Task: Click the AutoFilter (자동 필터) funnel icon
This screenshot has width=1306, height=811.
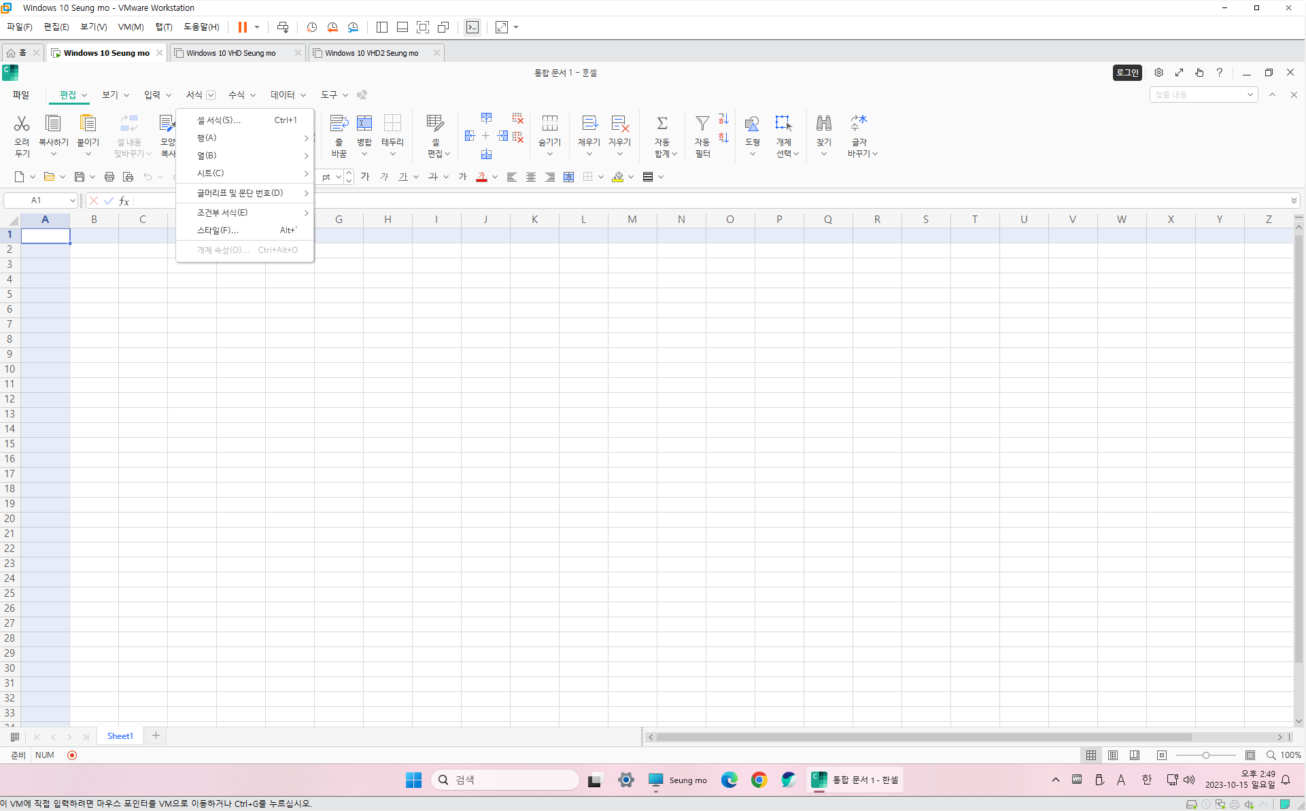Action: pyautogui.click(x=702, y=124)
